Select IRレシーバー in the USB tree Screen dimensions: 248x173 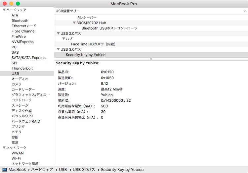click(86, 18)
